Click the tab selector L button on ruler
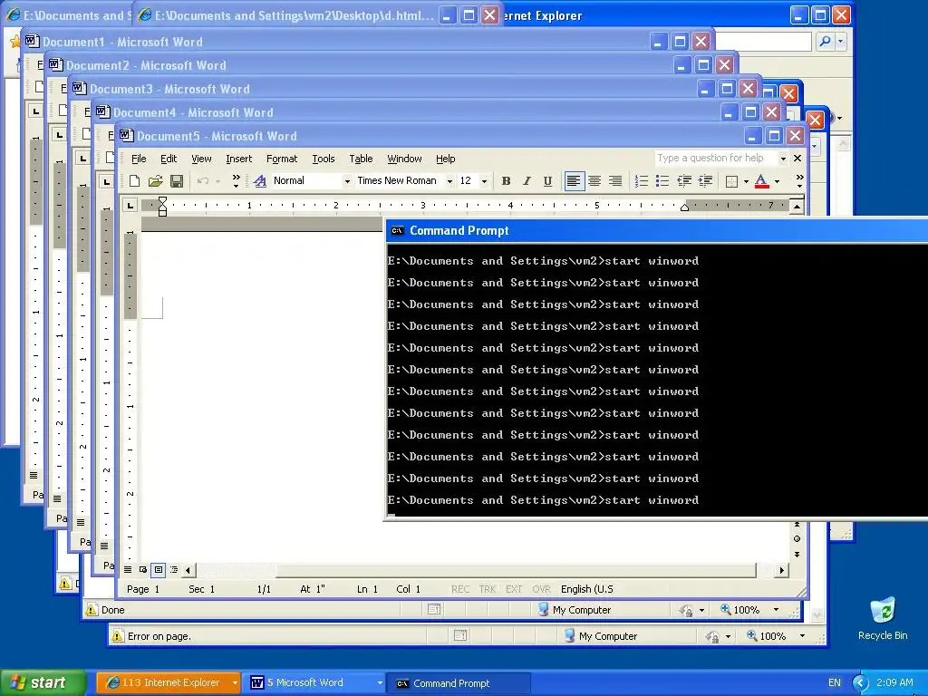The height and width of the screenshot is (696, 928). (x=130, y=206)
